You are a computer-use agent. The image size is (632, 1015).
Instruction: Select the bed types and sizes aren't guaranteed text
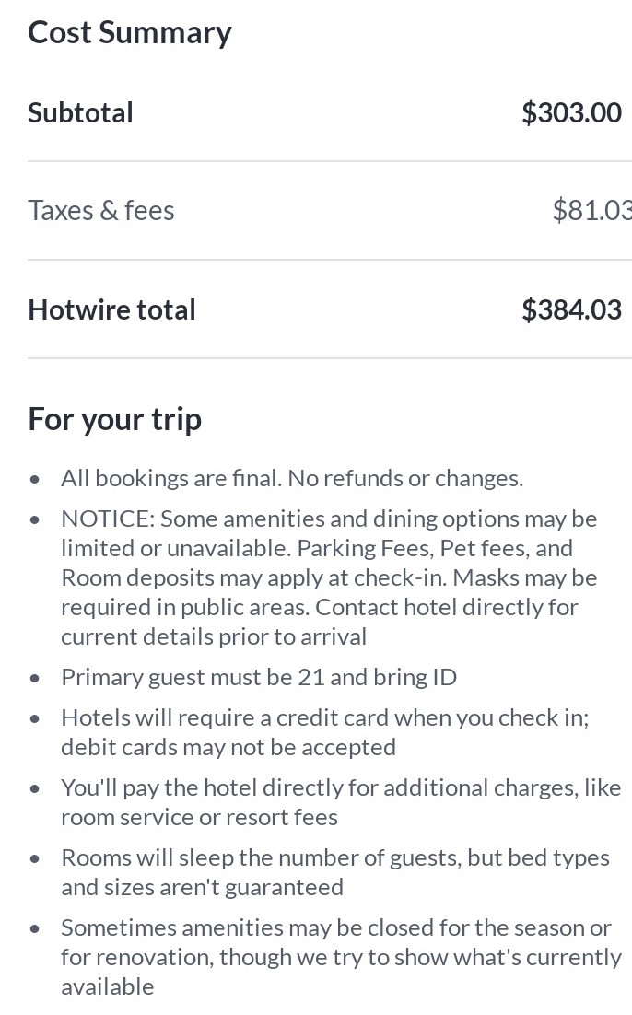pos(203,887)
